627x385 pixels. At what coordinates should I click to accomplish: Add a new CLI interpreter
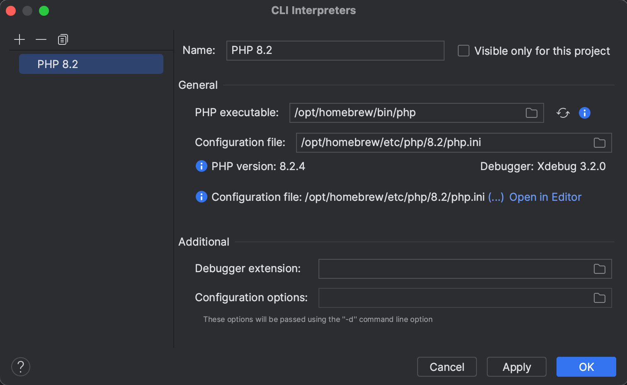[19, 39]
